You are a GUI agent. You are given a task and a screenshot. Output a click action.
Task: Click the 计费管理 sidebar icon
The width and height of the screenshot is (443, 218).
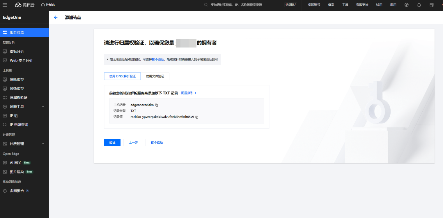(5, 144)
